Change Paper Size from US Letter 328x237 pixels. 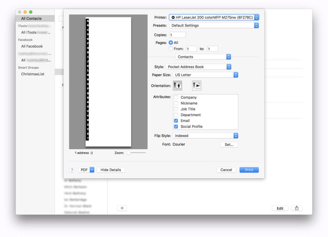(x=205, y=75)
